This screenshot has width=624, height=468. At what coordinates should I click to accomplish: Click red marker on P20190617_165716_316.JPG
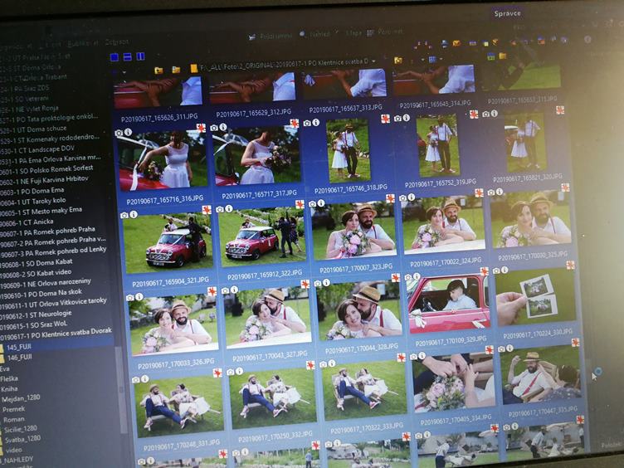click(201, 128)
